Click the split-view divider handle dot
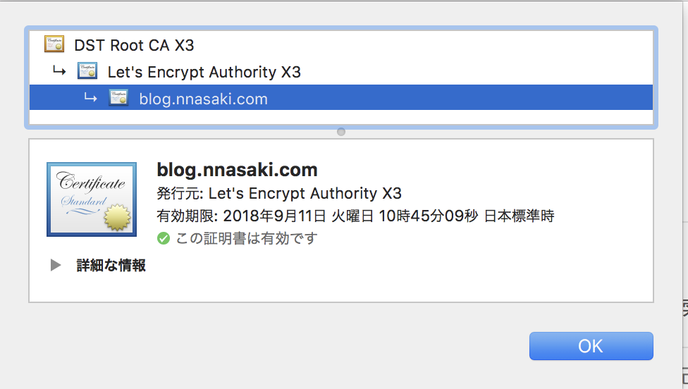 coord(341,132)
